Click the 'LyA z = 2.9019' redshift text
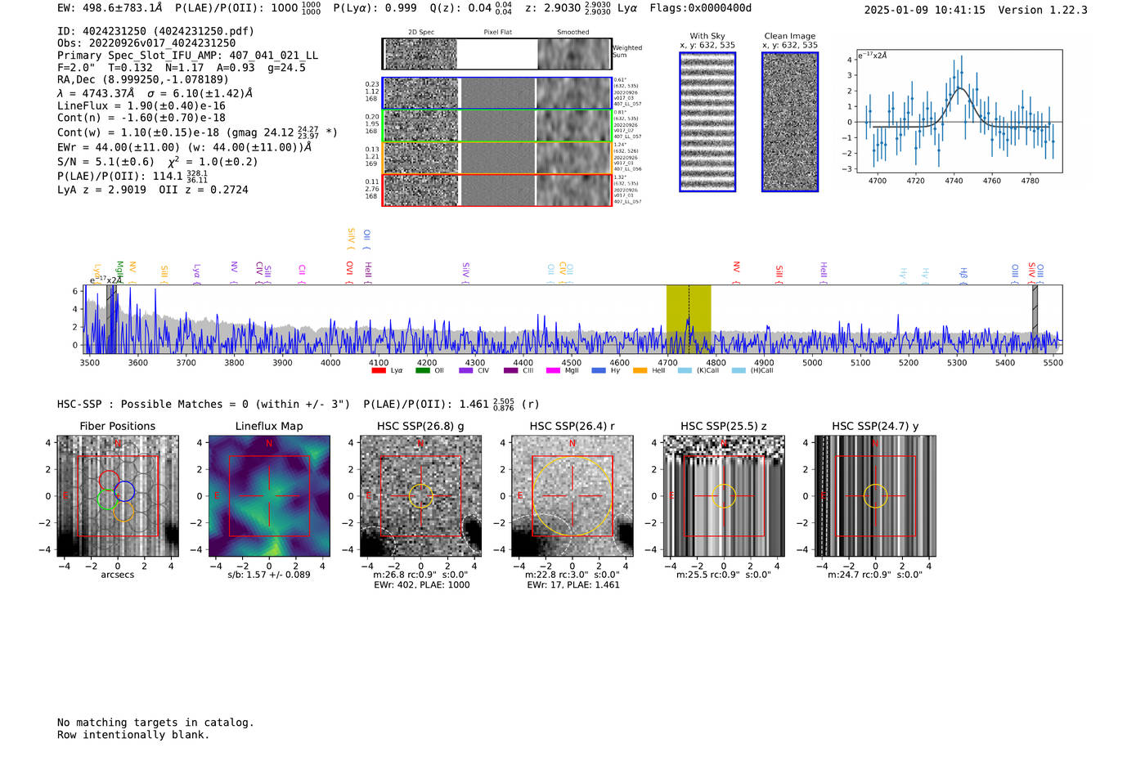Screen dimensions: 1145x779 (x=102, y=189)
